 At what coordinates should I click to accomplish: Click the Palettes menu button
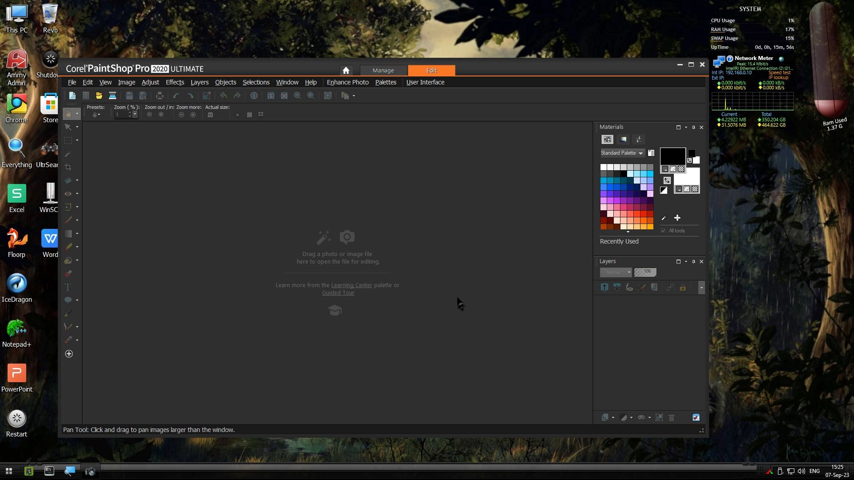tap(386, 82)
